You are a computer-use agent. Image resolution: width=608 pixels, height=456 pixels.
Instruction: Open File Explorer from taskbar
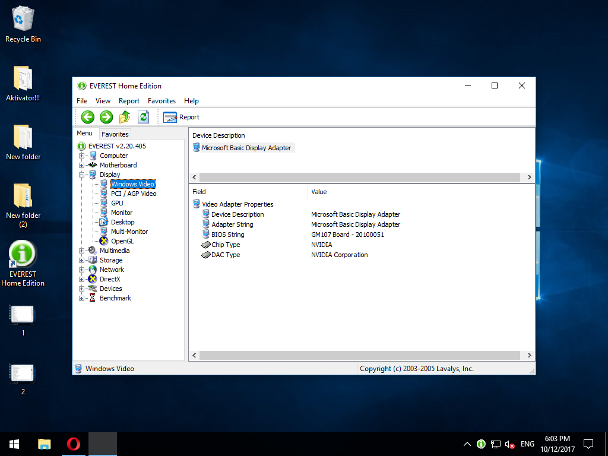44,444
